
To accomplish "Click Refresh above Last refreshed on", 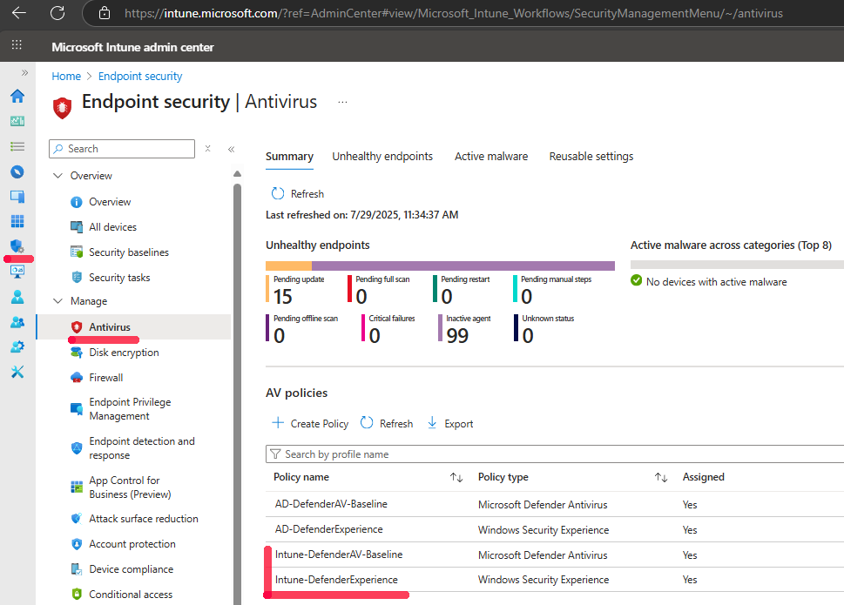I will (x=298, y=193).
